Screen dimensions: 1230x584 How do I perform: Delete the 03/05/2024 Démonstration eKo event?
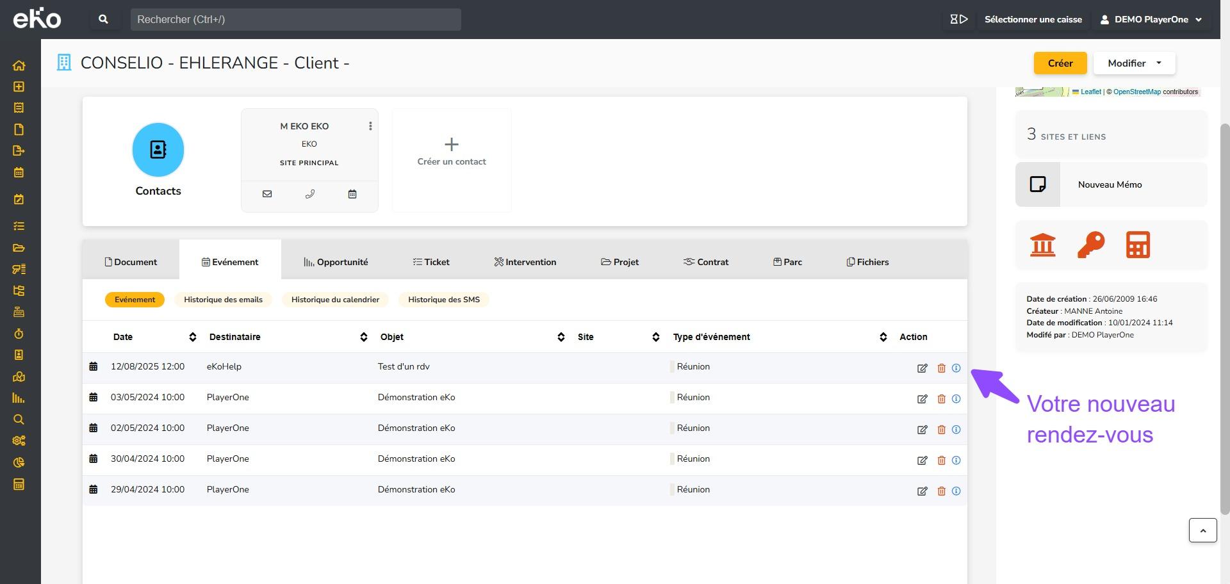941,399
